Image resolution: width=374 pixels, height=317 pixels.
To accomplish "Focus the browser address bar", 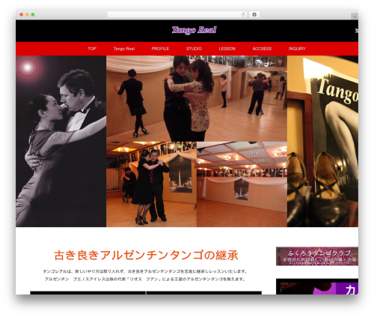I will [x=177, y=14].
